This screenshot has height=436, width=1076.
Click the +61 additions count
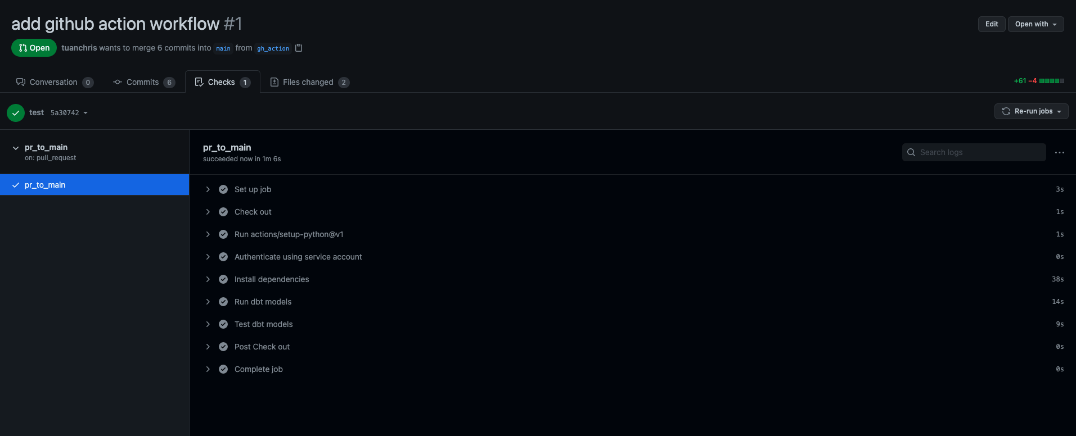tap(1020, 81)
